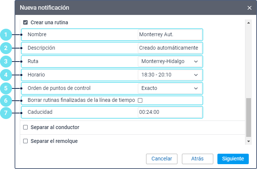
Task: Click numbered marker 7 beside Caducidad
Action: [6, 112]
